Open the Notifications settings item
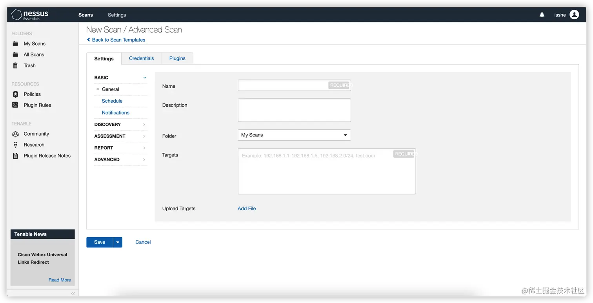 click(x=116, y=113)
